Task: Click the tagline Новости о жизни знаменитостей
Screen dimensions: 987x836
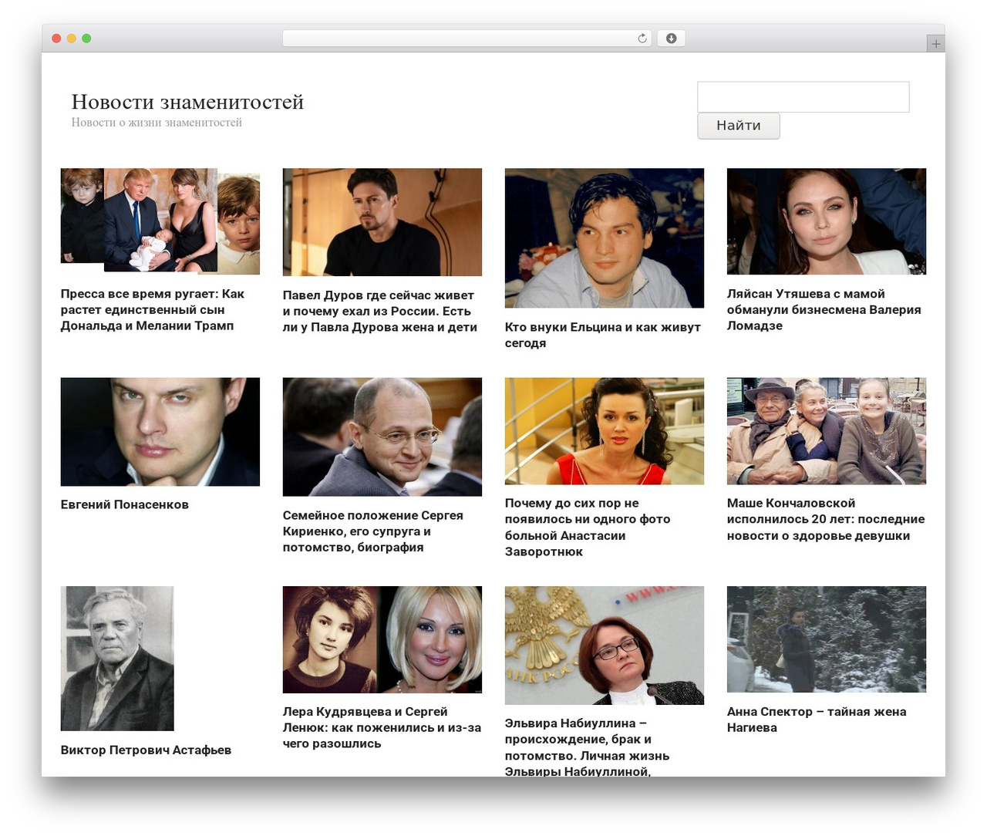Action: point(157,123)
